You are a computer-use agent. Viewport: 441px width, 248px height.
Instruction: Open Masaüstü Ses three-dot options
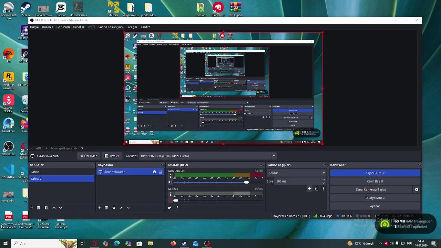pyautogui.click(x=170, y=176)
